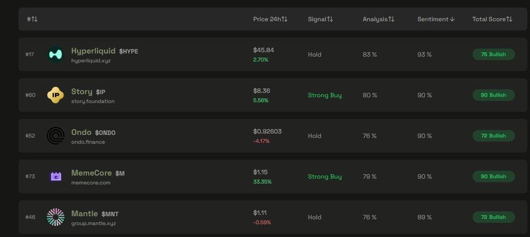Screen dimensions: 530x237
Task: Open the story.foundation link
Action: [x=93, y=101]
